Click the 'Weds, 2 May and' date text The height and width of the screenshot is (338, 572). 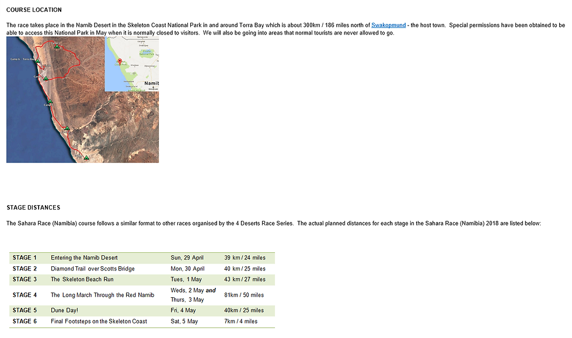pyautogui.click(x=193, y=290)
